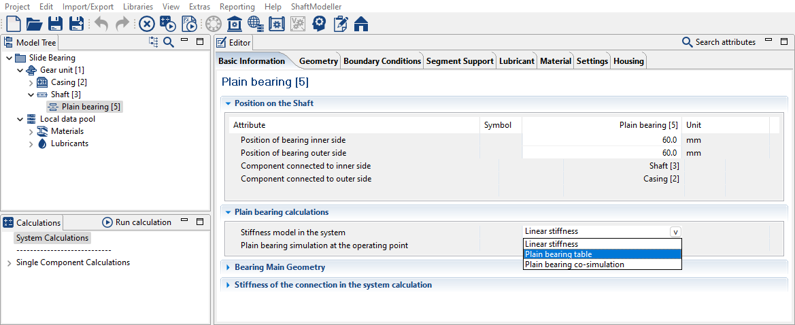Collapse the Position on the Shaft section
The image size is (795, 325).
[x=228, y=103]
